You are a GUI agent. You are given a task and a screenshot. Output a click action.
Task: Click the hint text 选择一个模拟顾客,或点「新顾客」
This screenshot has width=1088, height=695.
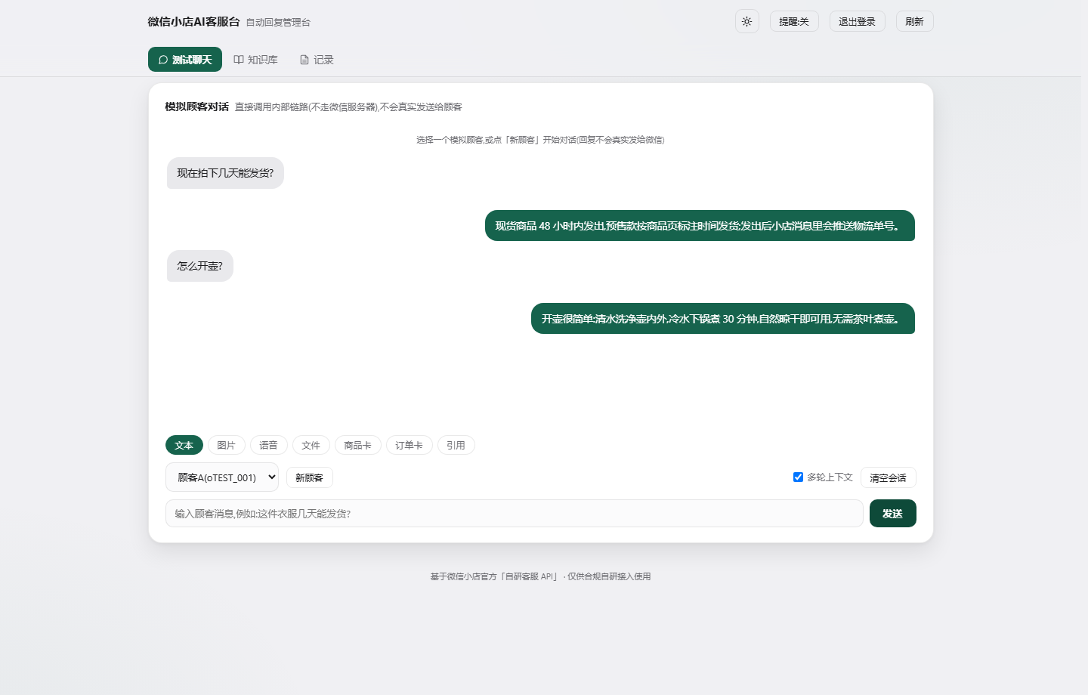tap(478, 140)
